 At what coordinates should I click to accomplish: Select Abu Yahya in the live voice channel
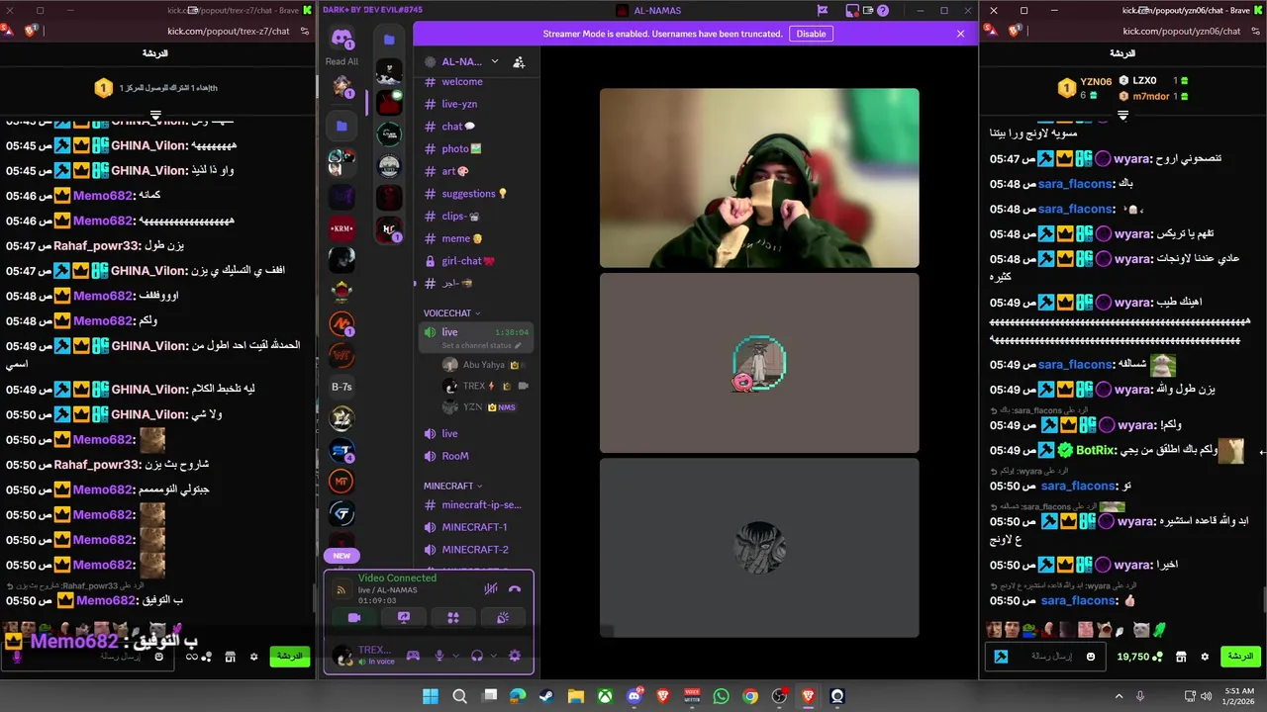[485, 365]
